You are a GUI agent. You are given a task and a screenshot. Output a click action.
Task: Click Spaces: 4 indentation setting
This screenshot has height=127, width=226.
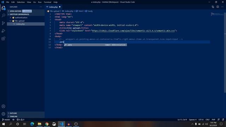(x=193, y=120)
